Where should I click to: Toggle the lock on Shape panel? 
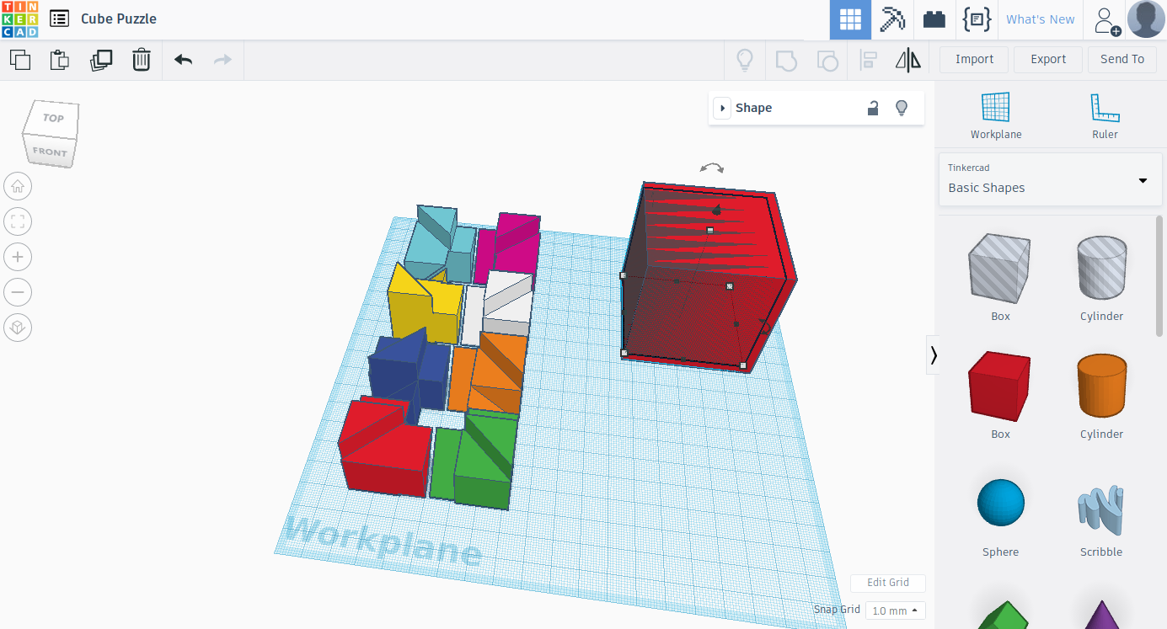874,108
